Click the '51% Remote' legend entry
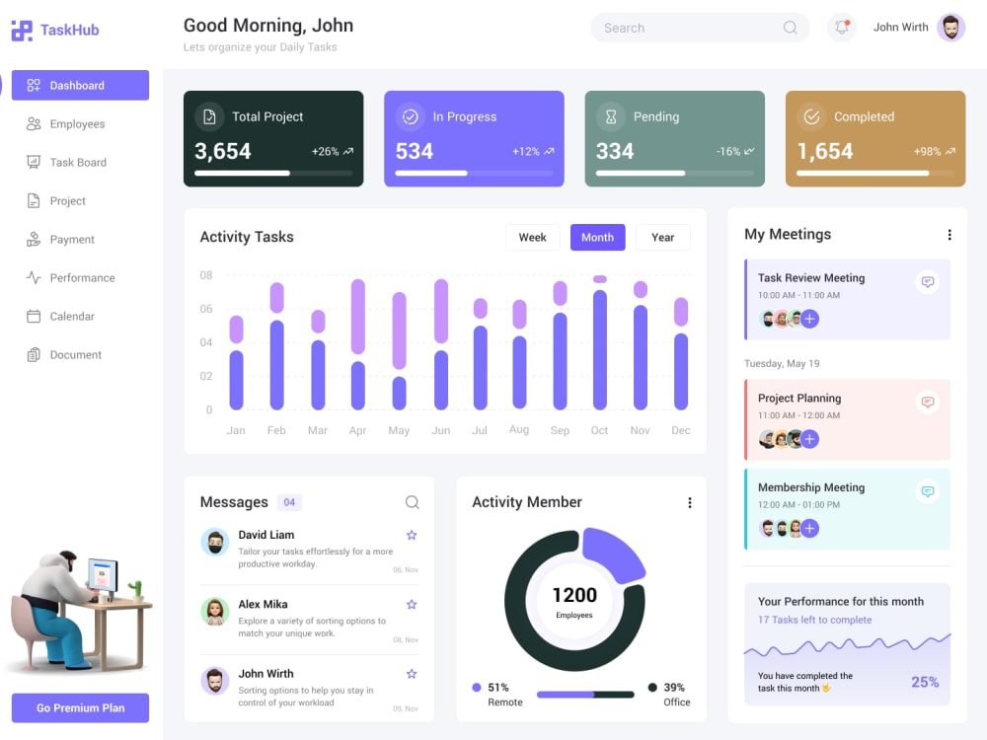 tap(497, 695)
